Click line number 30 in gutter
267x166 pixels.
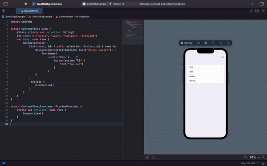click(x=7, y=124)
